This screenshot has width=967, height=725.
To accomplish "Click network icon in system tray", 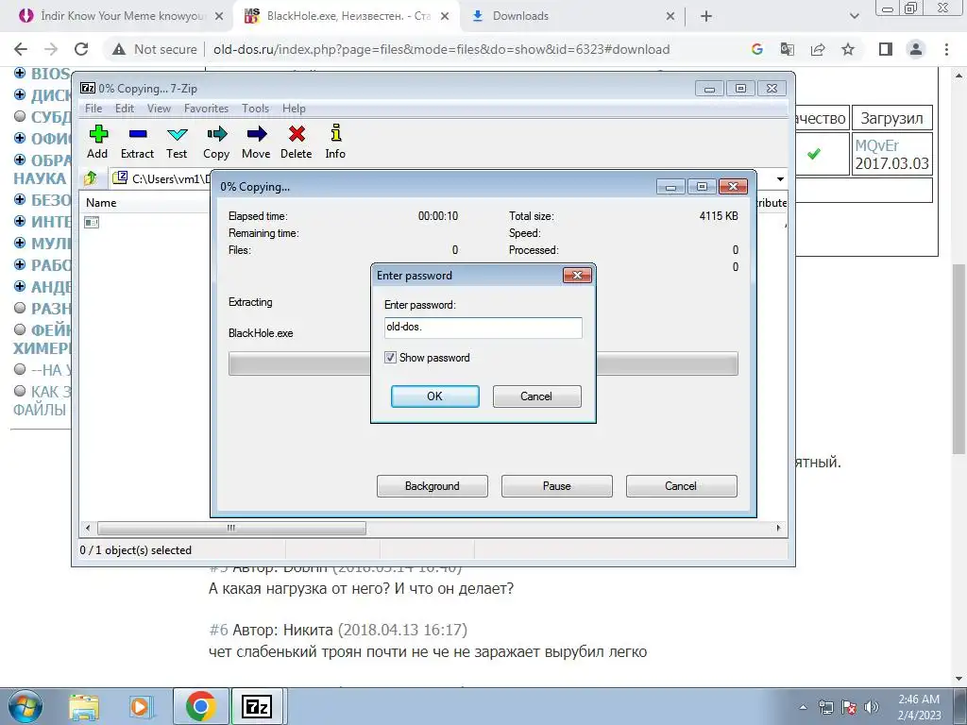I will pyautogui.click(x=825, y=707).
